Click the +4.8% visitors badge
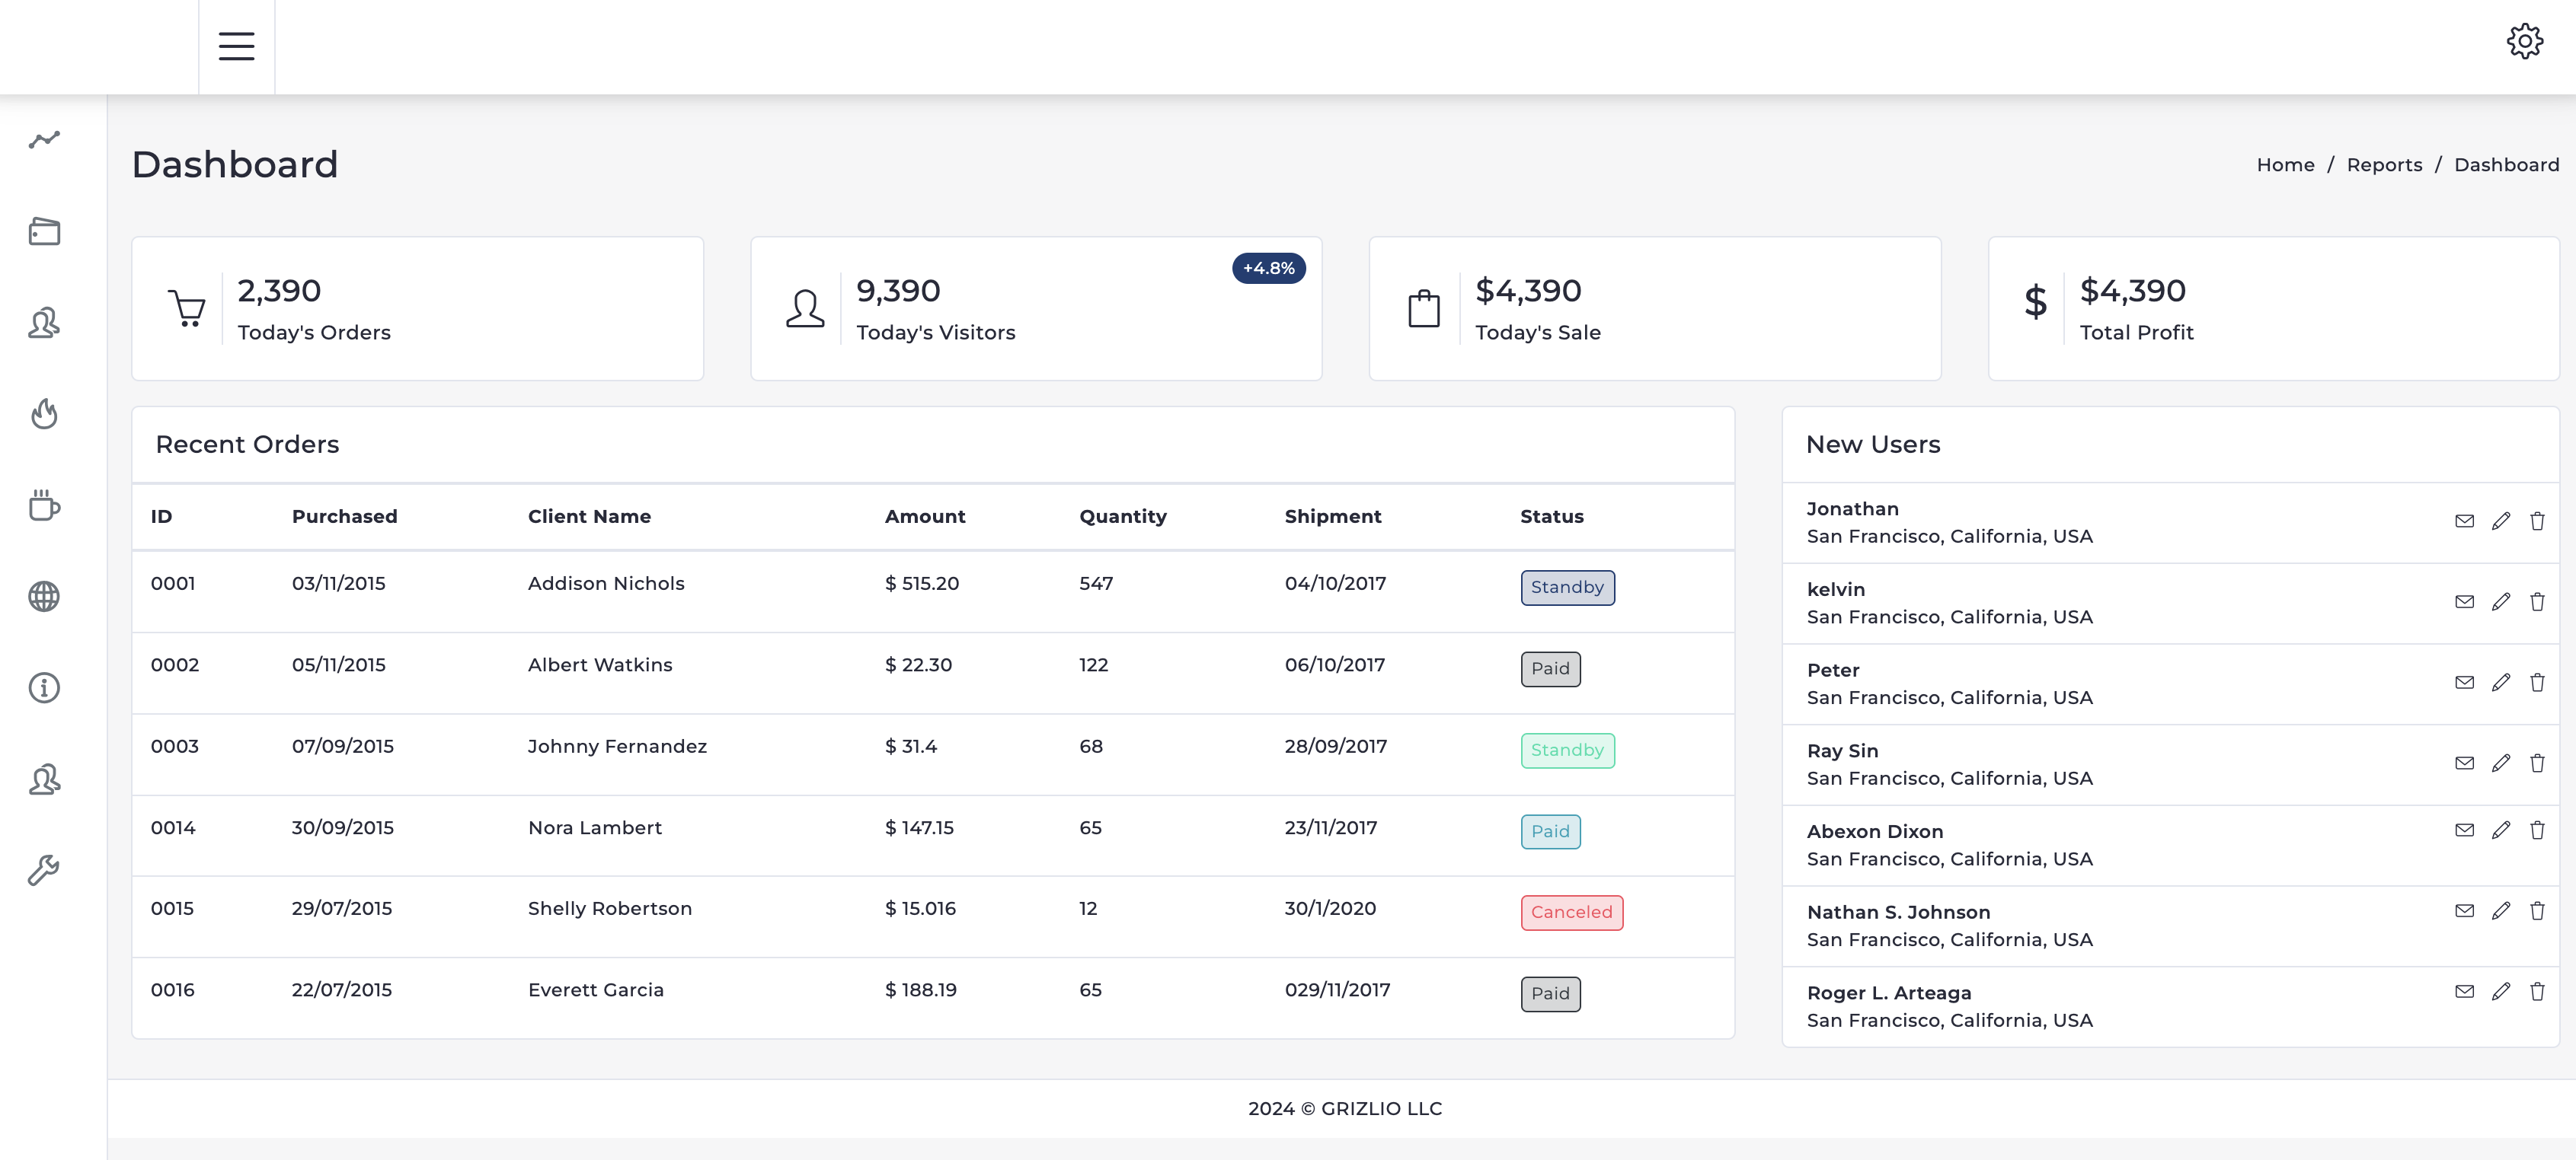The width and height of the screenshot is (2576, 1160). tap(1268, 268)
